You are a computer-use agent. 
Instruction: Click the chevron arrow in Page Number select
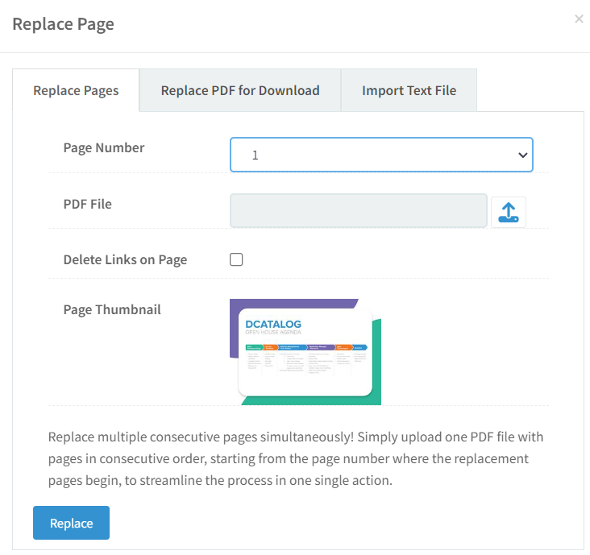(x=522, y=155)
